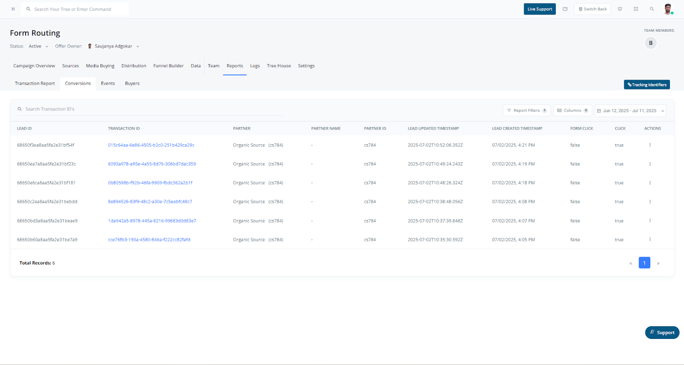Screen dimensions: 684x365
Task: Expand the Offer Owner dropdown
Action: coord(138,46)
